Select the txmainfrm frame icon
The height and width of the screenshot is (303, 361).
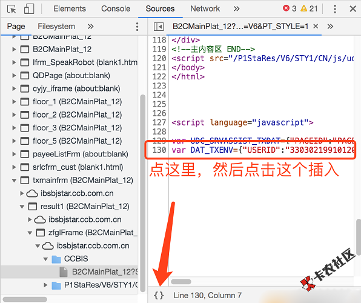tap(25, 180)
